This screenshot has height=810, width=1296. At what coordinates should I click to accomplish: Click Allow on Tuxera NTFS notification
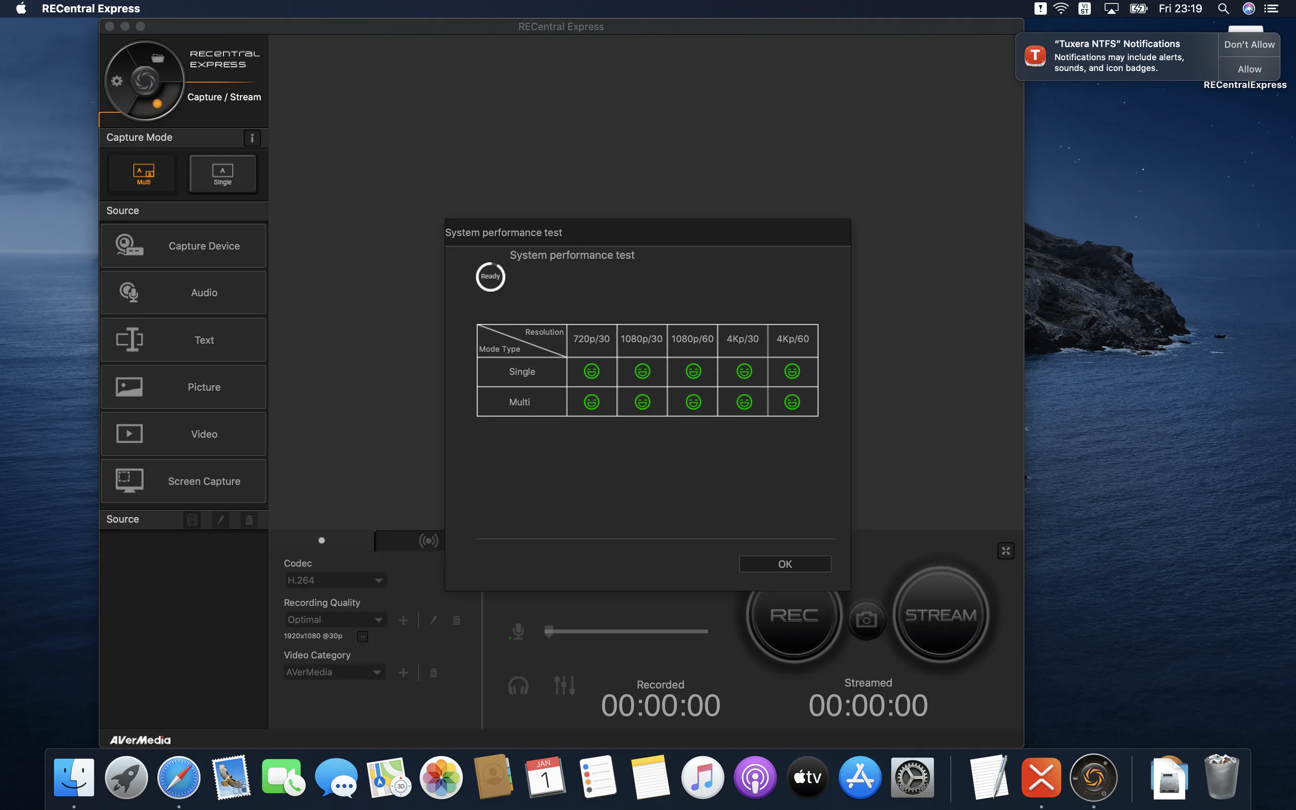[1249, 69]
